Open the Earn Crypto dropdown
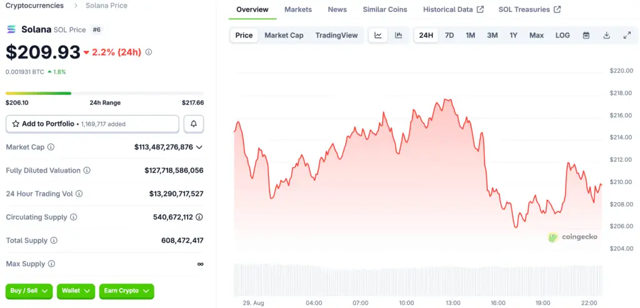Viewport: 640px width, 308px height. 127,291
